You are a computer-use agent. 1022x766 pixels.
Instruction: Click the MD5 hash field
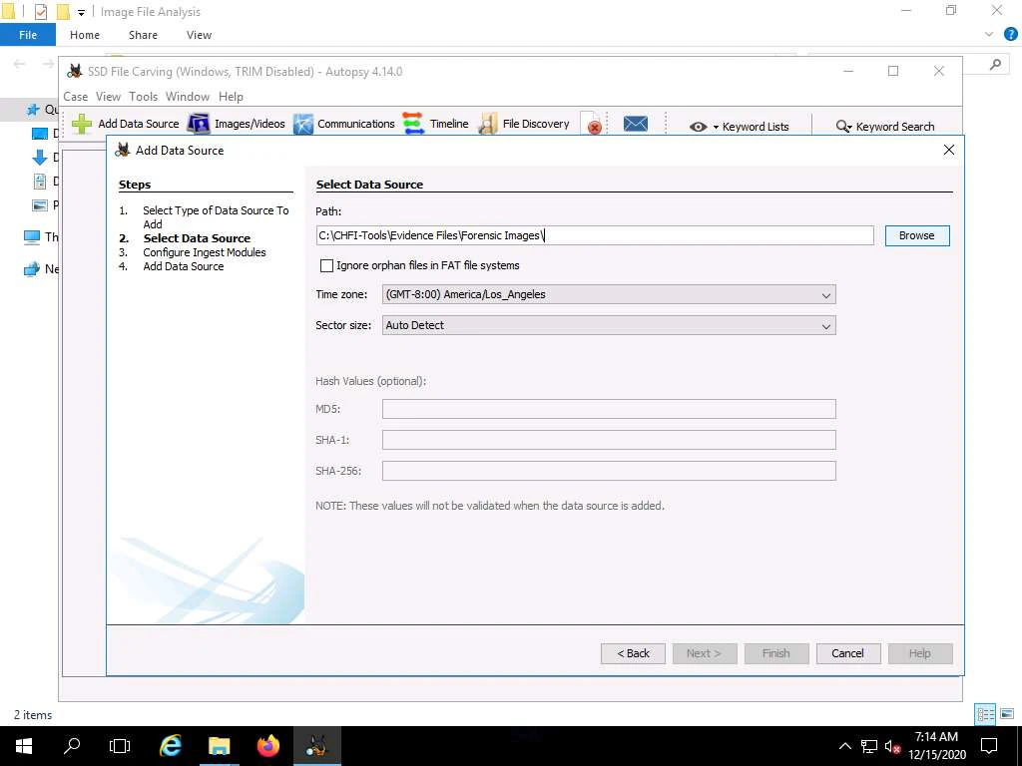(609, 409)
